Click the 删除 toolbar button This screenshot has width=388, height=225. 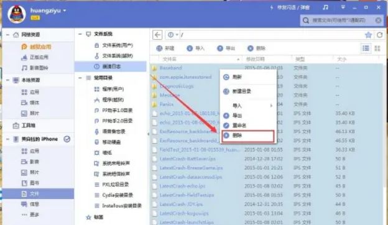coord(256,48)
